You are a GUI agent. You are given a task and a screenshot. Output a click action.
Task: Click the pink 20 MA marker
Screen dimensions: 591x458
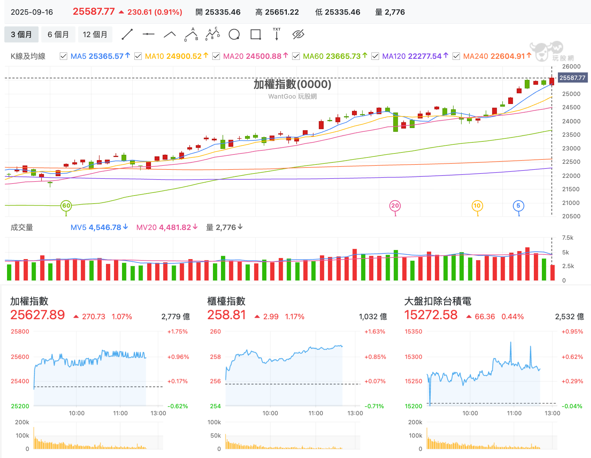pos(395,206)
